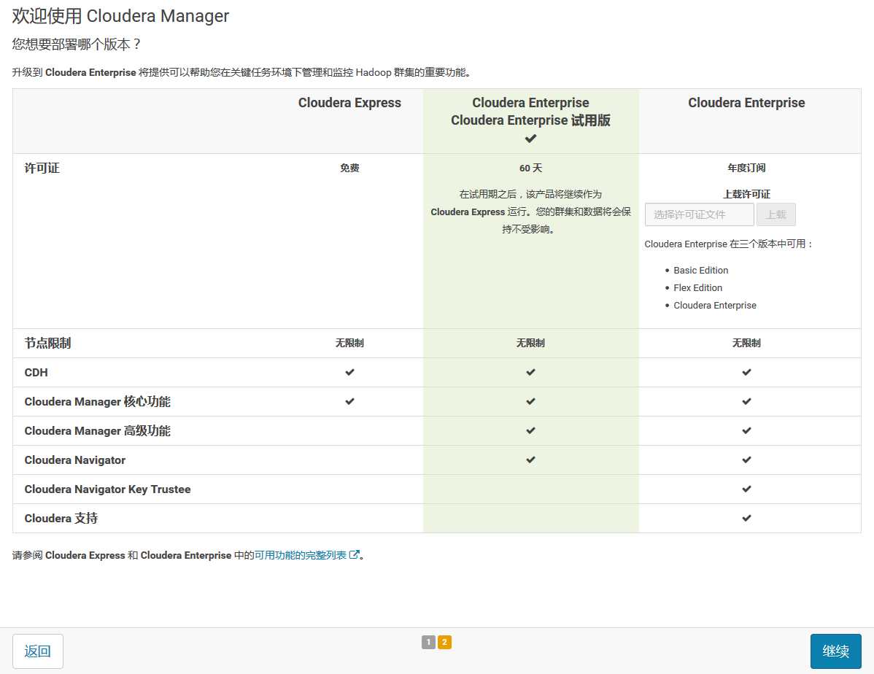Click 核心功能 checkmark in Cloudera Express column
This screenshot has width=874, height=674.
[x=349, y=401]
